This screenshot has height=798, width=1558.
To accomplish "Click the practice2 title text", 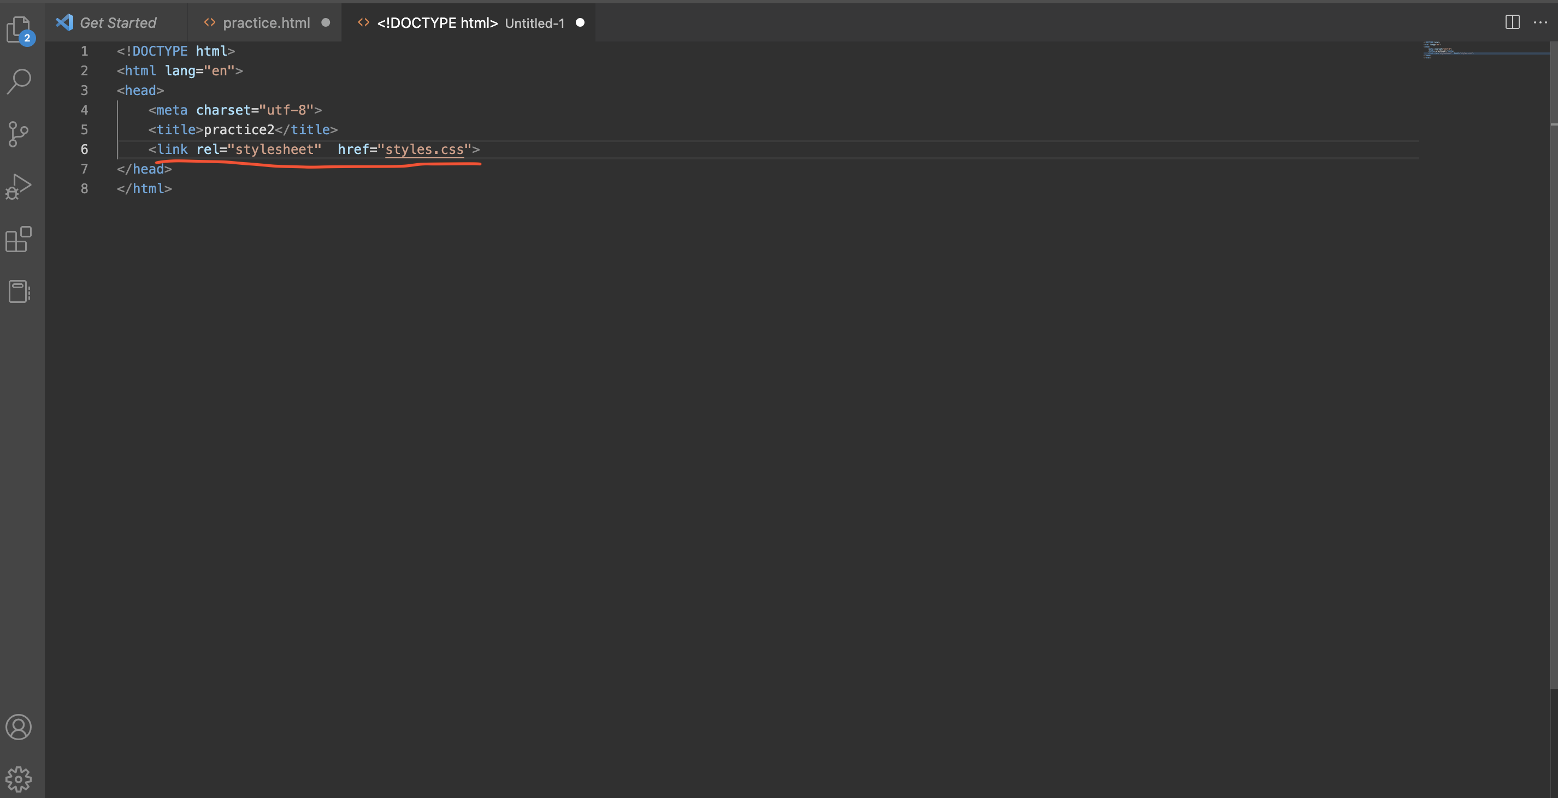I will (239, 129).
